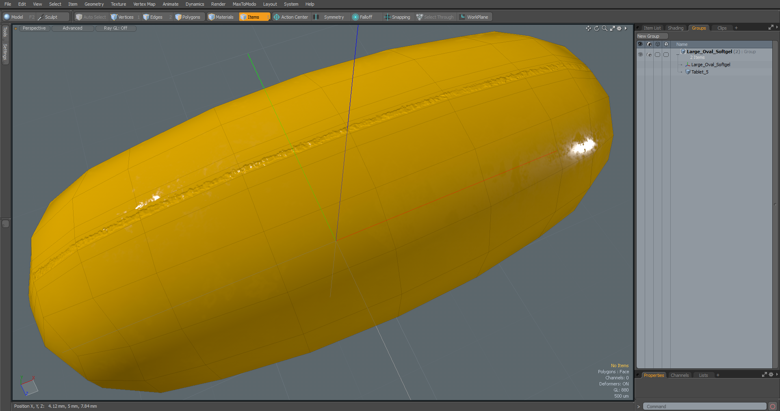Toggle second checkbox of Large_Oval_Softgel group
The width and height of the screenshot is (780, 411).
point(666,54)
